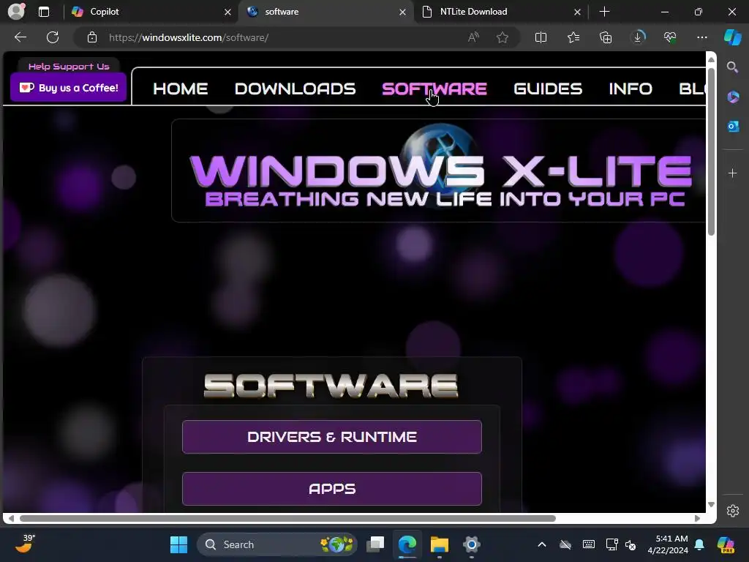
Task: Open the tab actions menu icon
Action: [44, 12]
